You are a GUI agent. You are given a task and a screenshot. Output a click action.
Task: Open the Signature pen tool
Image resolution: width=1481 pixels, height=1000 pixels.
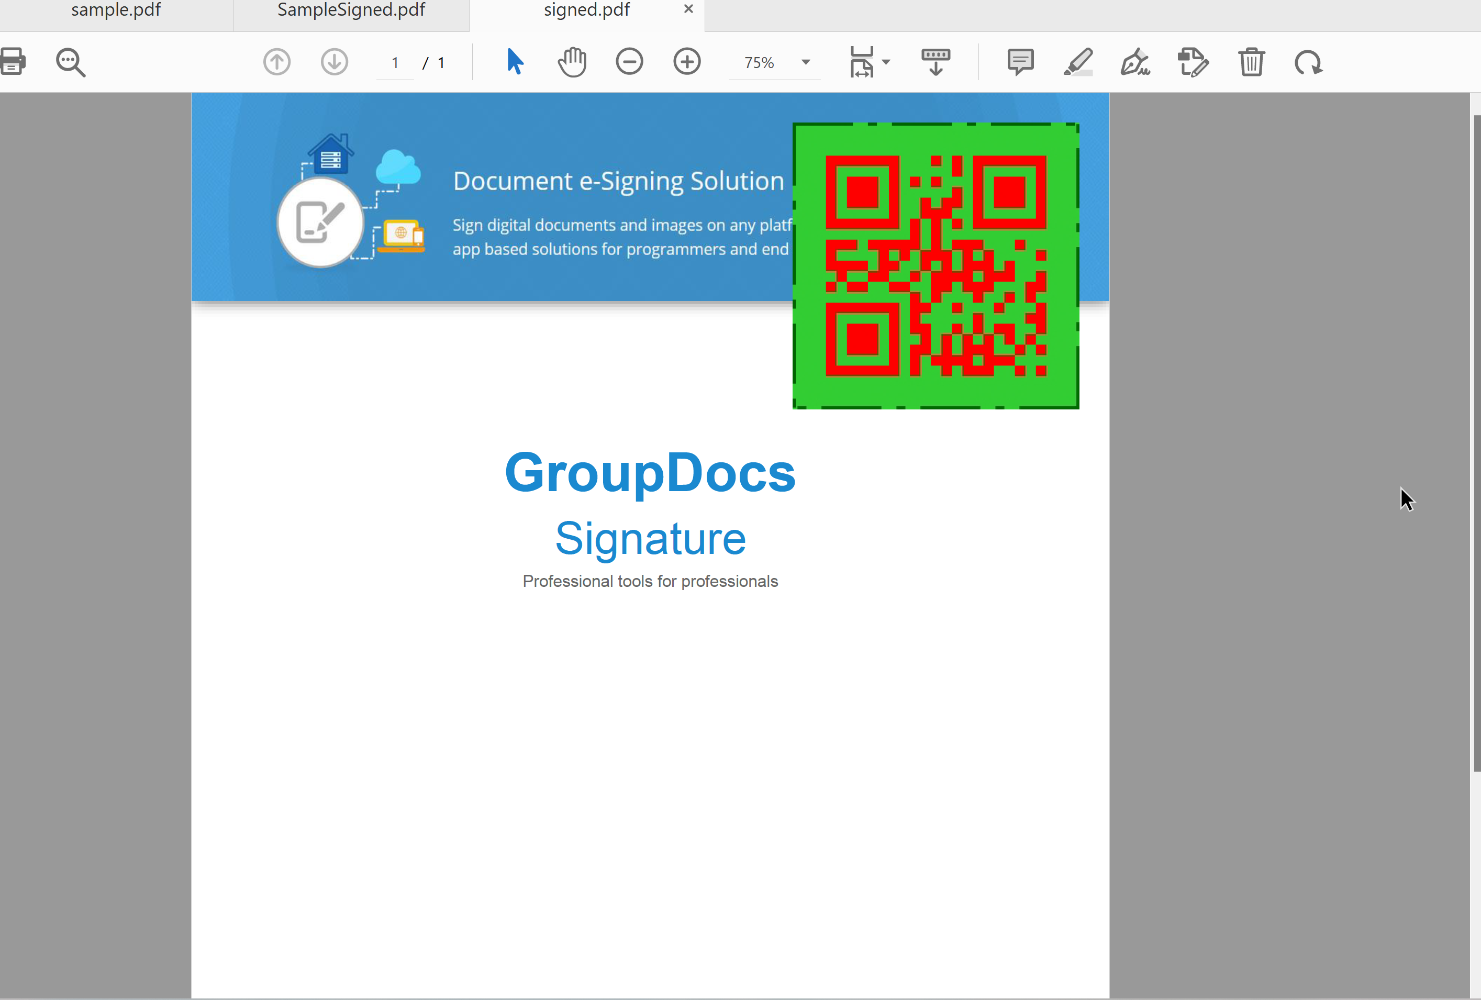tap(1135, 62)
